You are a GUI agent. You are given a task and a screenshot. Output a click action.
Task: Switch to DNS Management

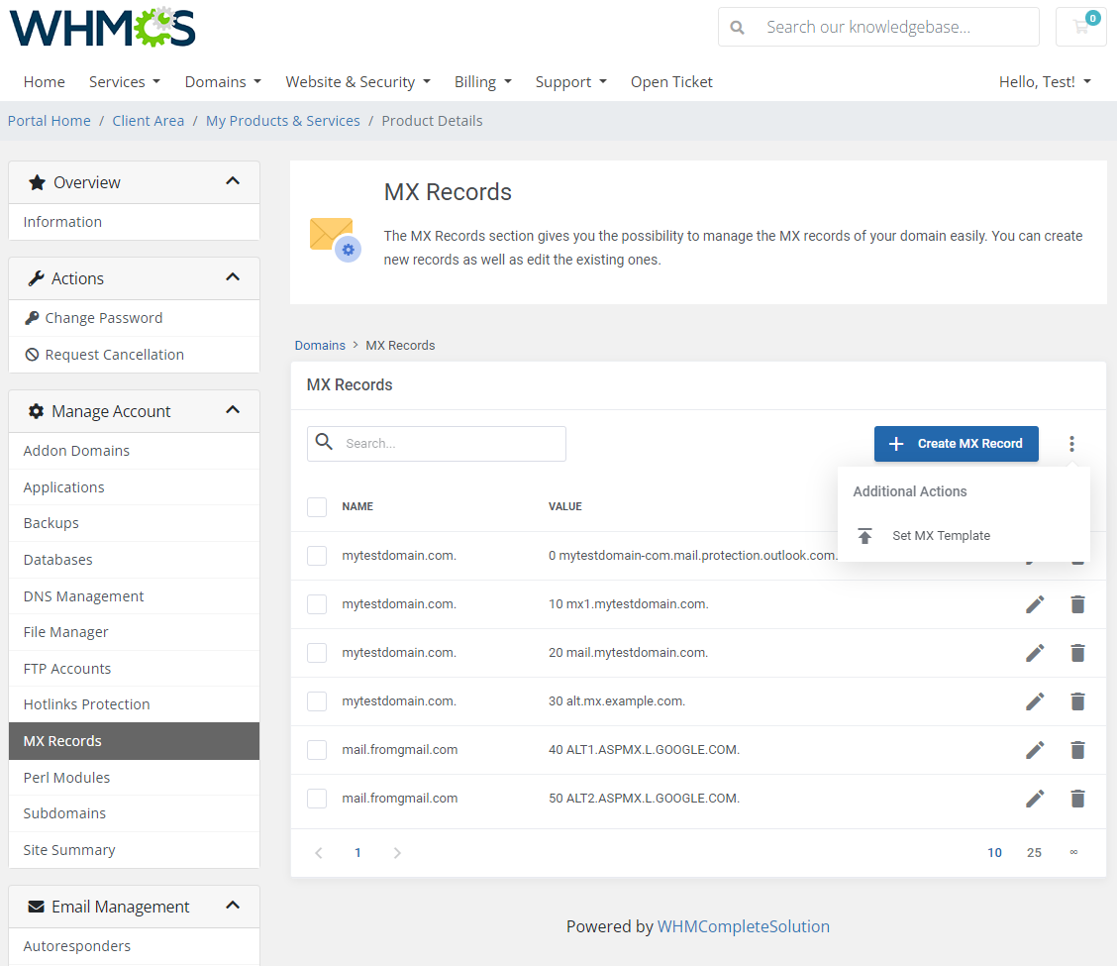(83, 595)
